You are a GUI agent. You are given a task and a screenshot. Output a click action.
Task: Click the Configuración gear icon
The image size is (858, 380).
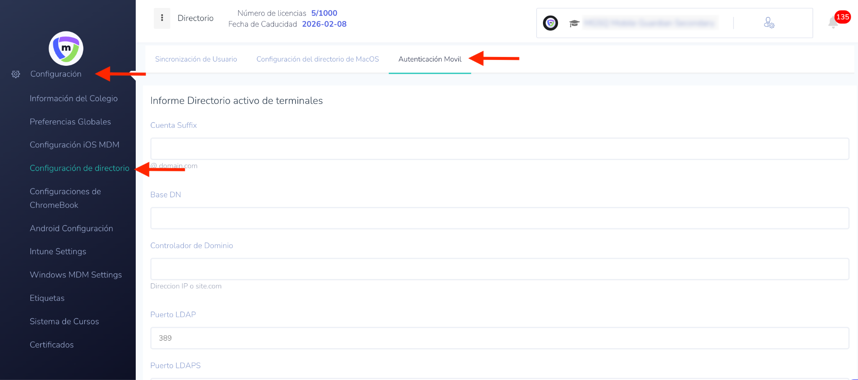click(x=16, y=74)
